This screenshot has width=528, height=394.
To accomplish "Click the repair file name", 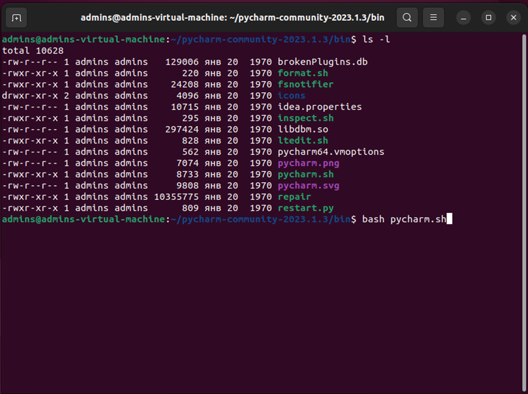I will tap(294, 196).
